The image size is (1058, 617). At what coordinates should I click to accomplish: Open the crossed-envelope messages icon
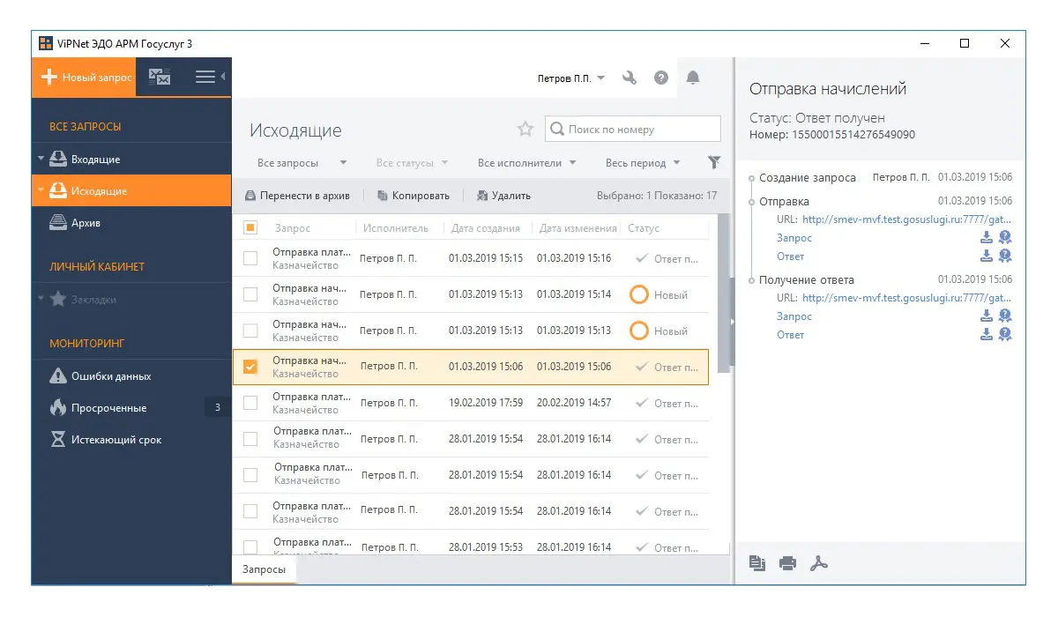pyautogui.click(x=160, y=78)
